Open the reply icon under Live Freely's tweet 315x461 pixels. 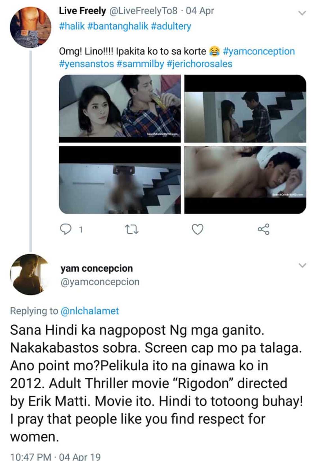(x=66, y=229)
